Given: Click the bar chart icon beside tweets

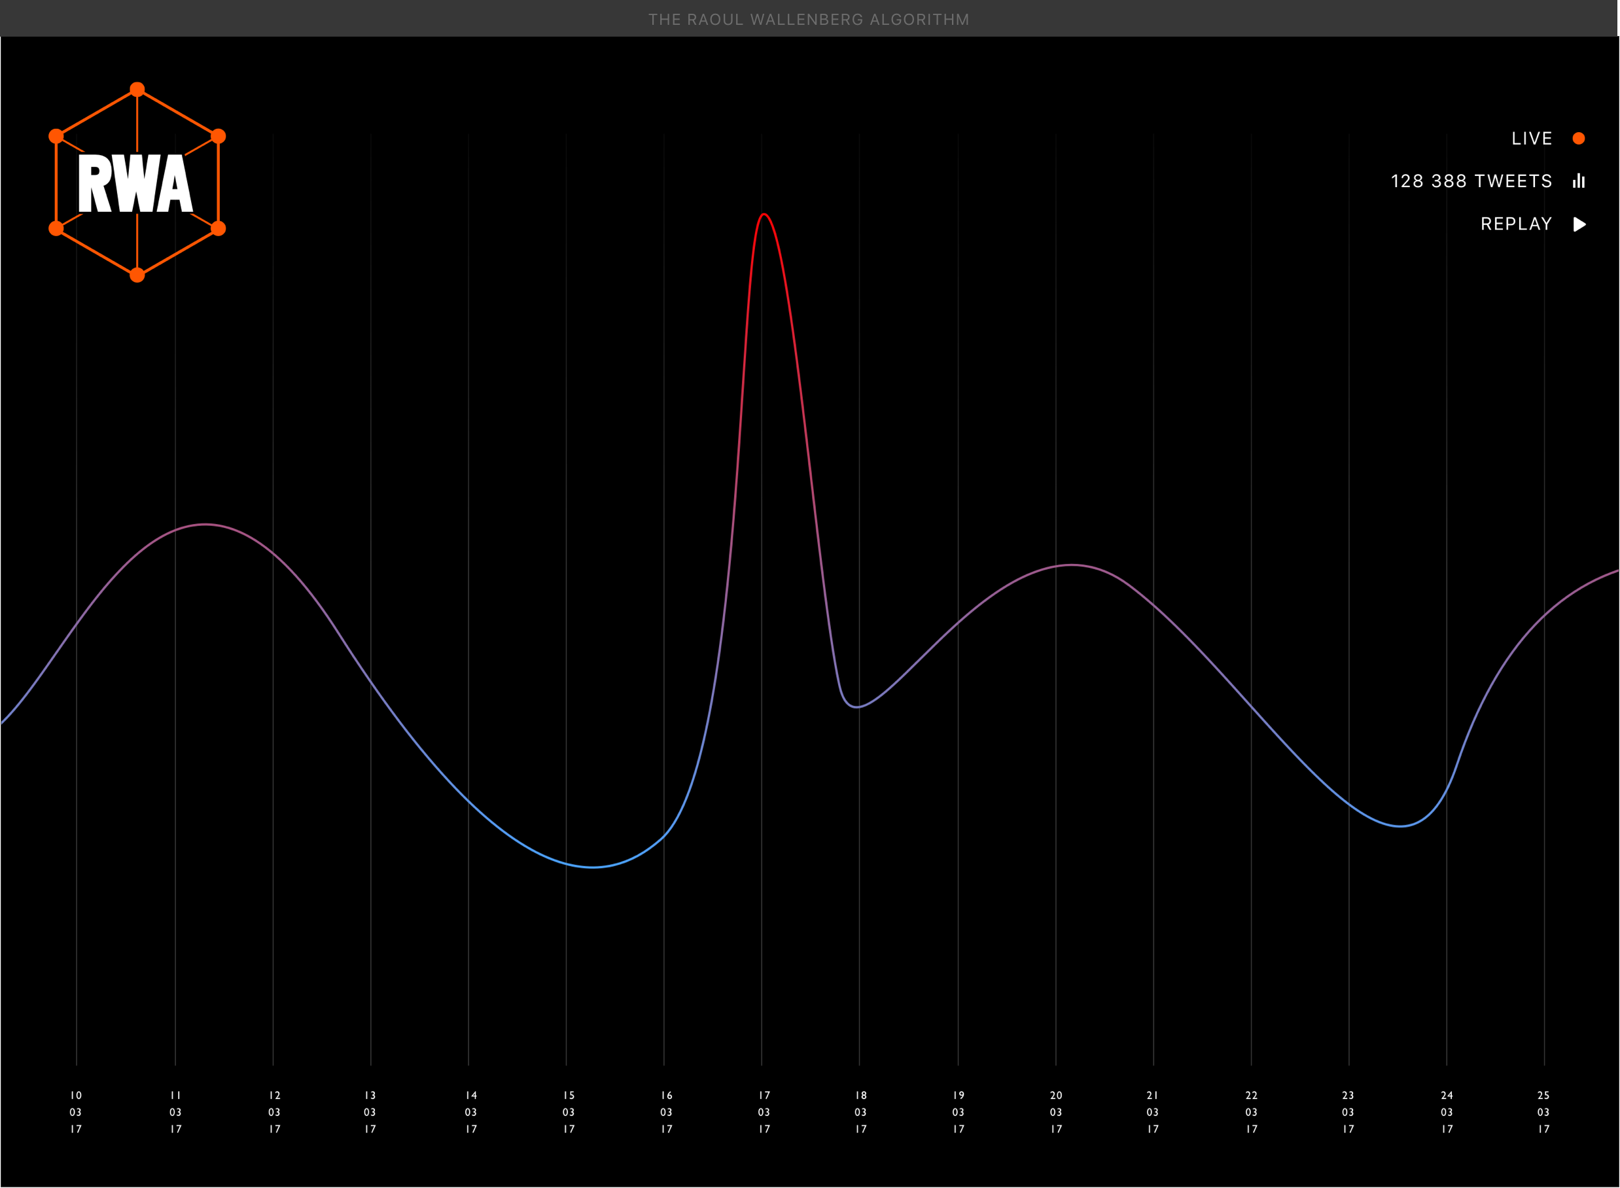Looking at the screenshot, I should click(1579, 181).
